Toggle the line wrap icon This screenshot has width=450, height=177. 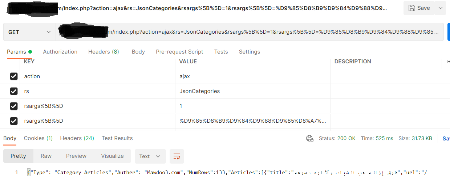[177, 156]
